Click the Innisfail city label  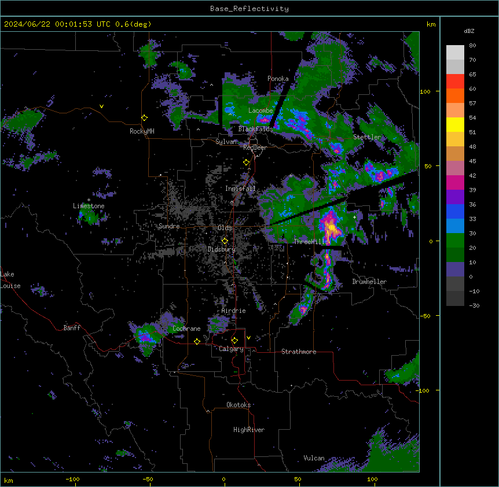pos(240,189)
